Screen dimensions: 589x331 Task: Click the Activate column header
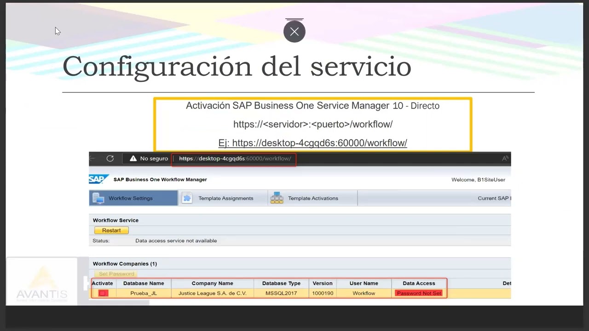(102, 283)
